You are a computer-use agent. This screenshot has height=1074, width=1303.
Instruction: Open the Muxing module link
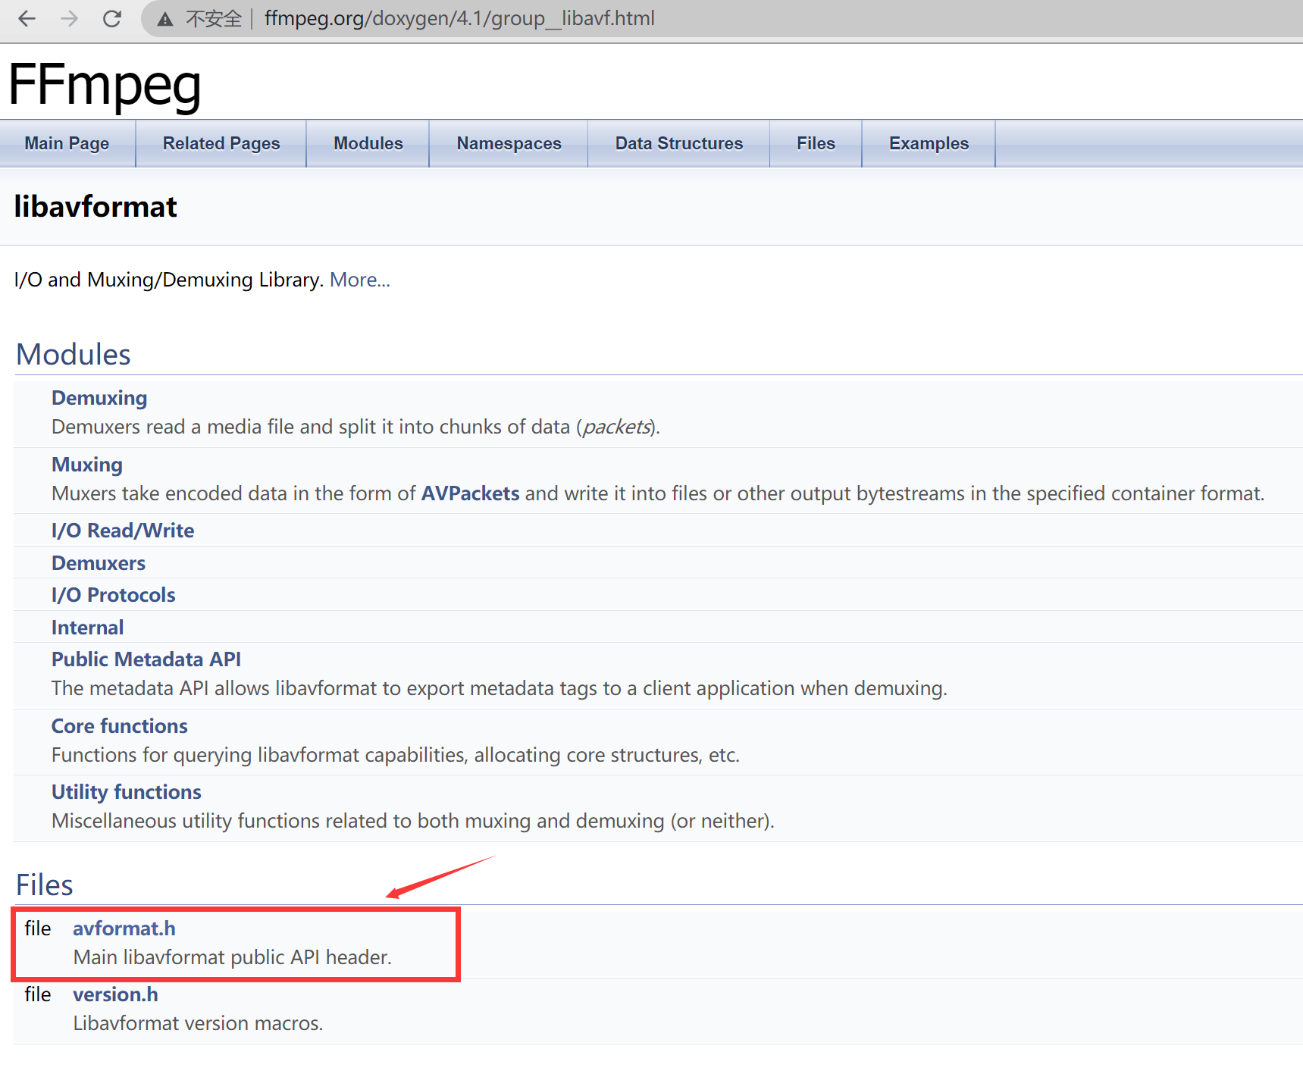click(x=87, y=465)
